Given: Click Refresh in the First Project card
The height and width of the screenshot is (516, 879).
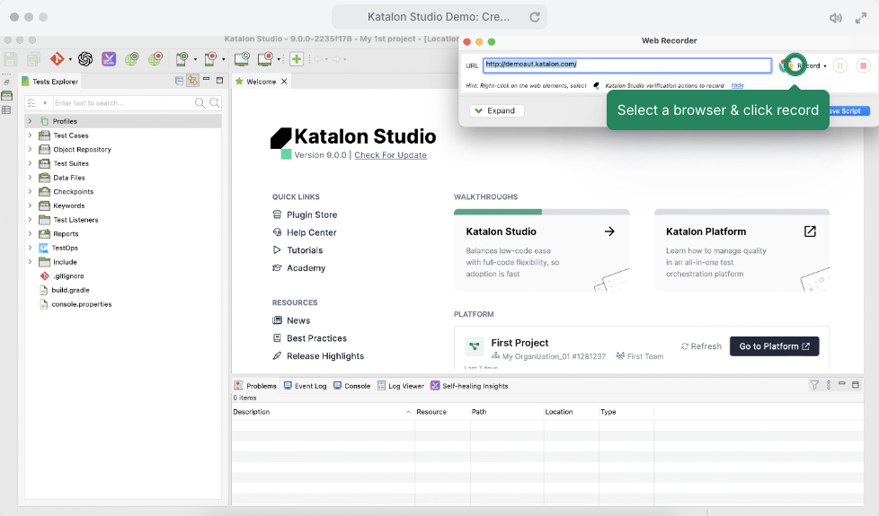Looking at the screenshot, I should pyautogui.click(x=701, y=346).
